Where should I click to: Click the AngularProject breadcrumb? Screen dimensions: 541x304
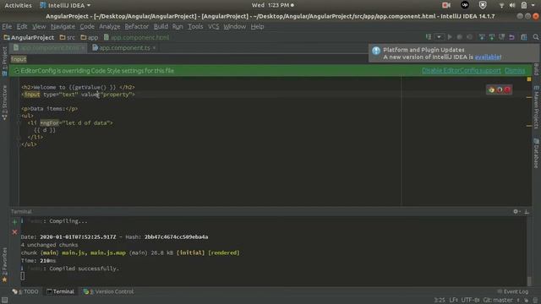tap(29, 37)
